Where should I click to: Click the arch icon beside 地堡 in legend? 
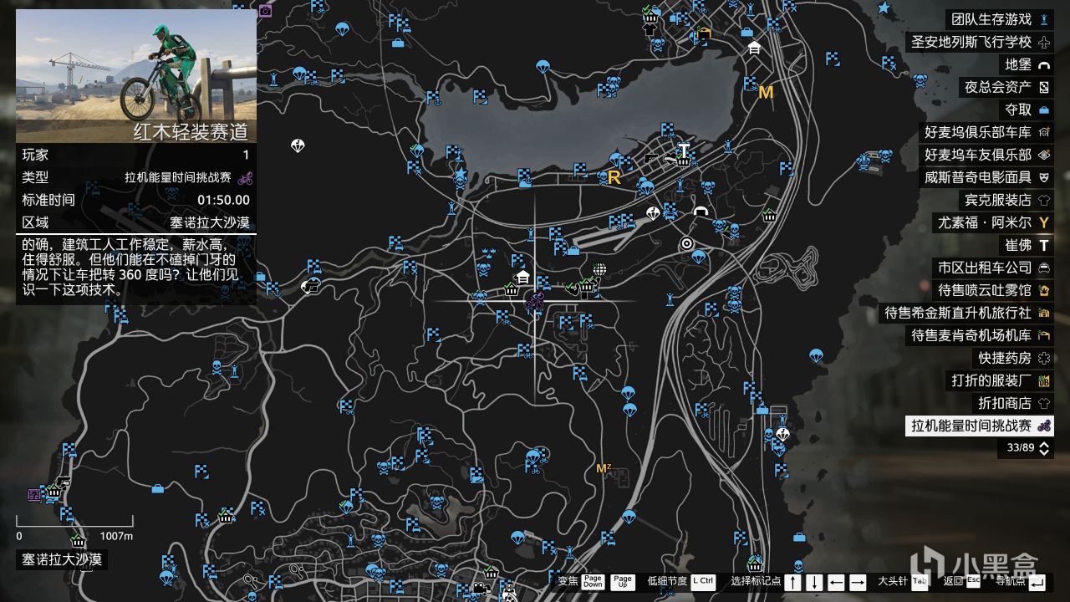point(1043,64)
